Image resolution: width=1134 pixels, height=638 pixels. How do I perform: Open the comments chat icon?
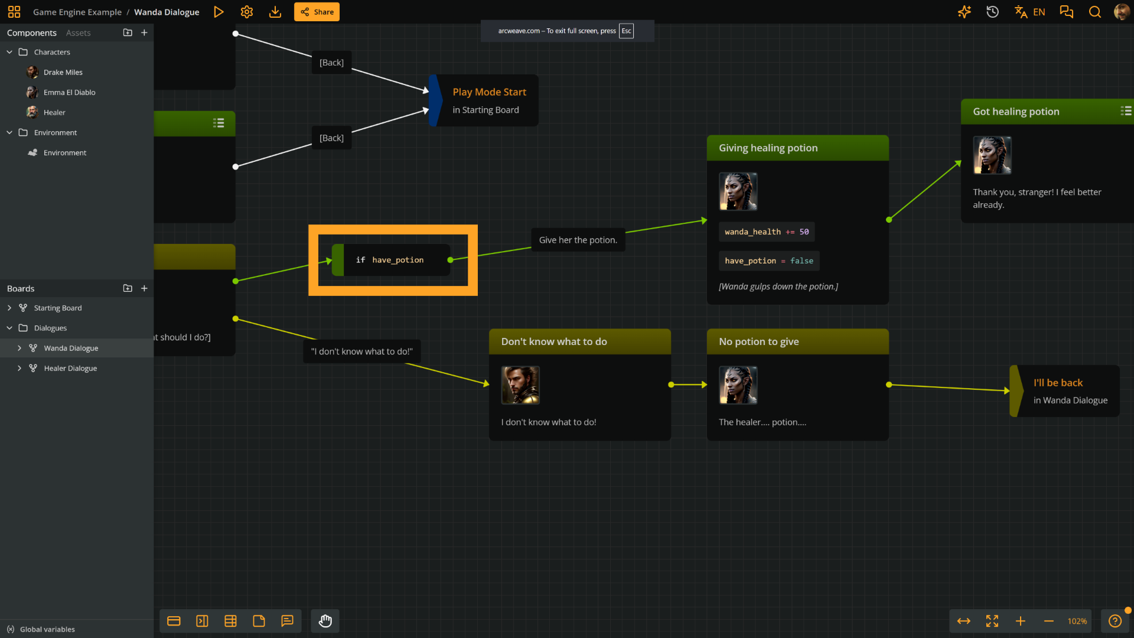[x=1067, y=12]
